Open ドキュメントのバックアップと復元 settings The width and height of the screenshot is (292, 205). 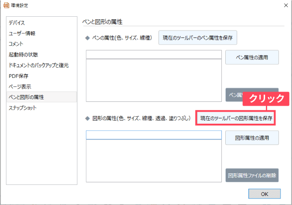(x=38, y=65)
